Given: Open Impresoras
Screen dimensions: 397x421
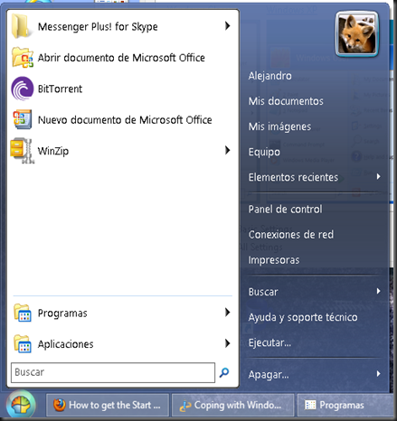Looking at the screenshot, I should click(x=274, y=260).
